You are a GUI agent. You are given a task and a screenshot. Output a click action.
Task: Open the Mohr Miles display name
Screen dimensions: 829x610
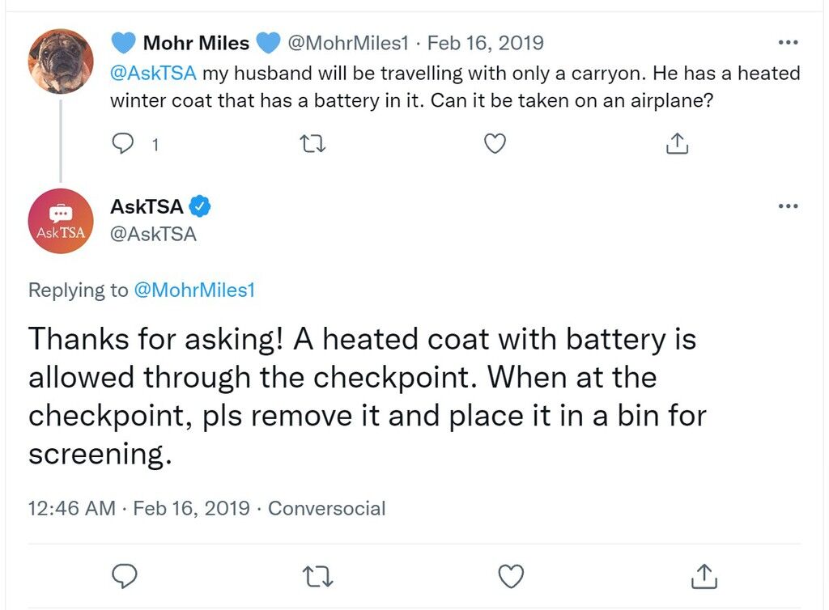196,43
